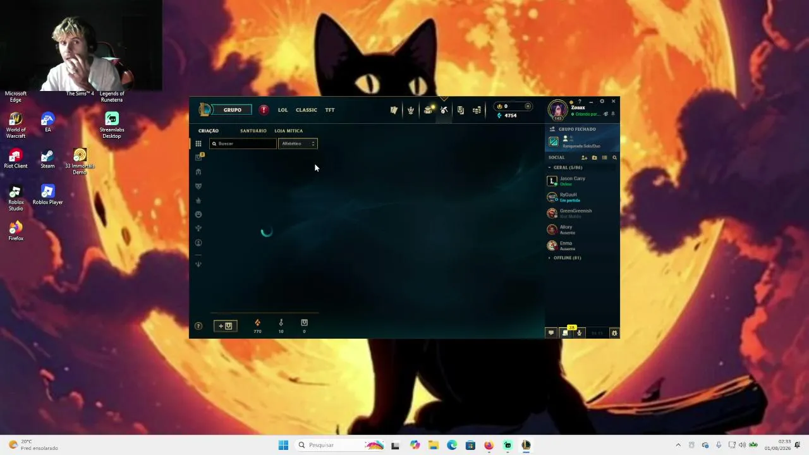
Task: Select friend GreenGreenish
Action: pos(582,213)
